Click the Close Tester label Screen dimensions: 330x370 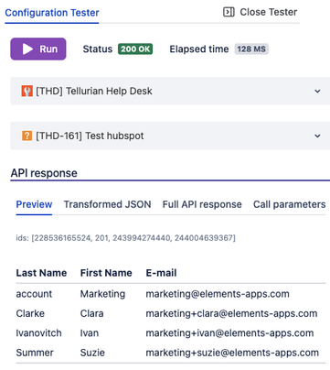268,12
